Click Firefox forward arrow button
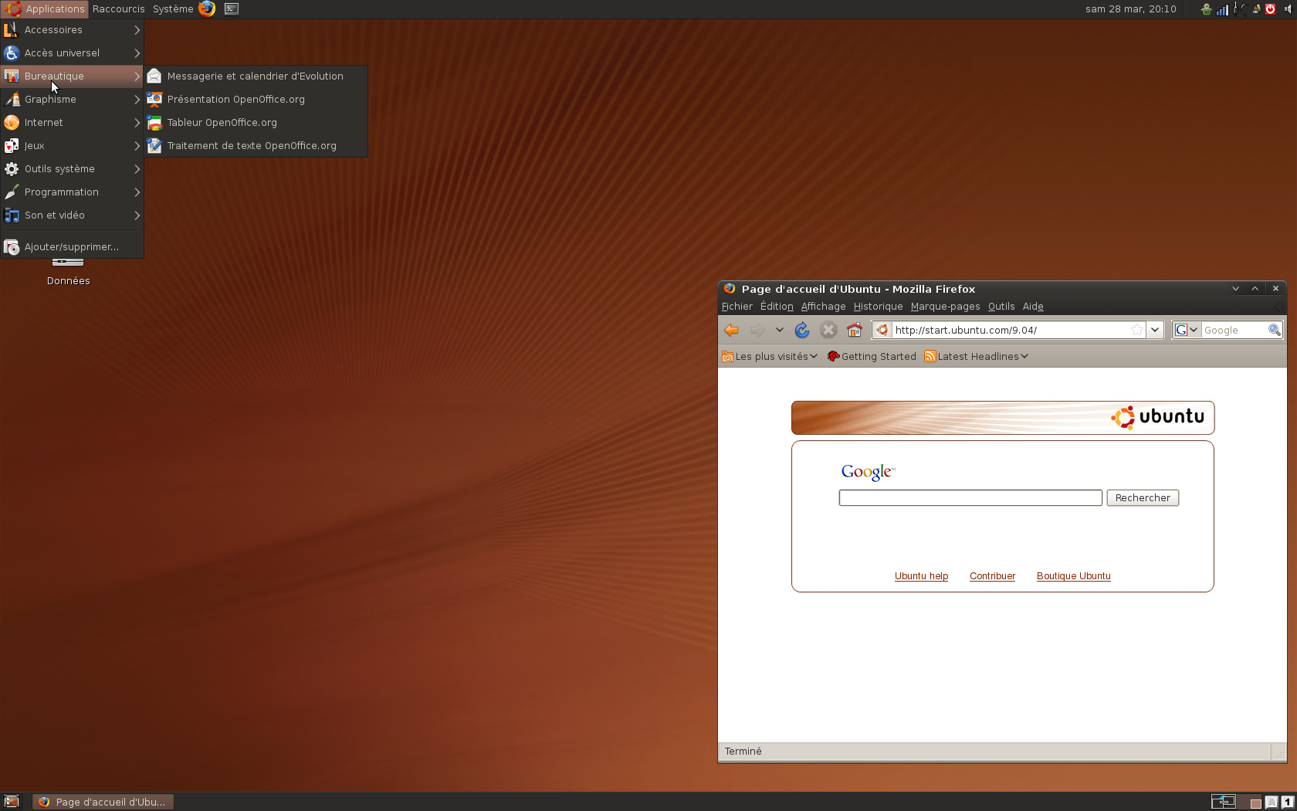Viewport: 1297px width, 811px height. pos(758,331)
